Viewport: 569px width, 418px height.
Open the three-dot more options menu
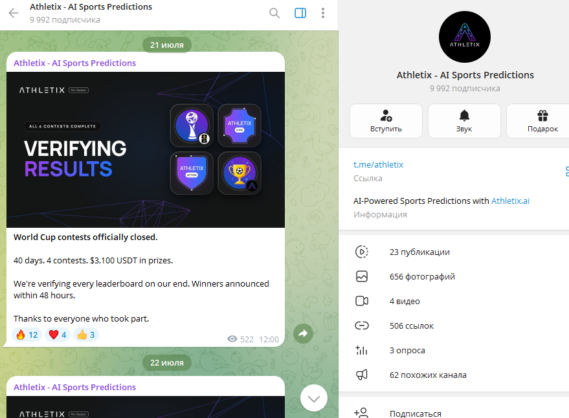tap(322, 13)
